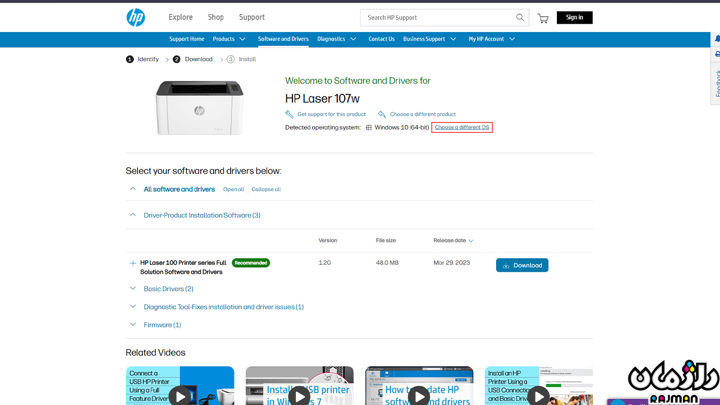Open the Feedback side tab
Viewport: 720px width, 405px height.
coord(717,83)
